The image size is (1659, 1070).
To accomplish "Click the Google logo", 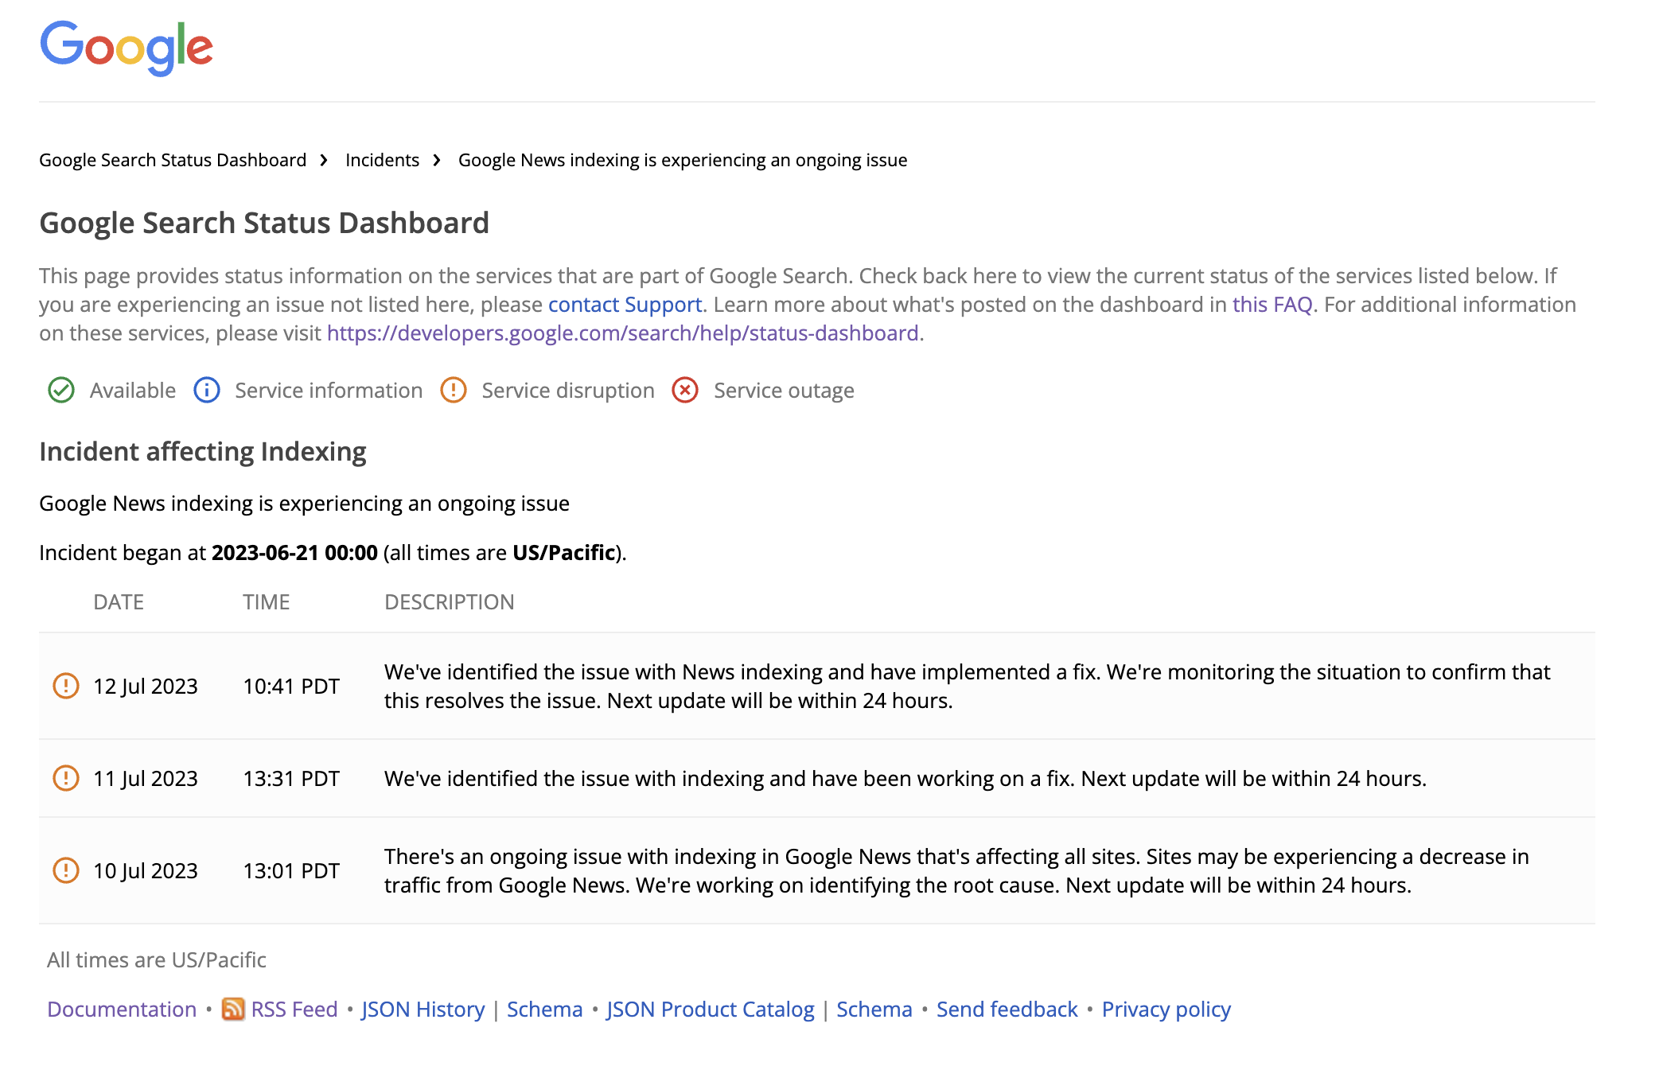I will (x=127, y=48).
